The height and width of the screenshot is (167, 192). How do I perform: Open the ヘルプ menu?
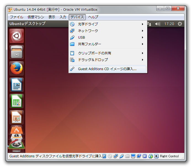tap(93, 17)
